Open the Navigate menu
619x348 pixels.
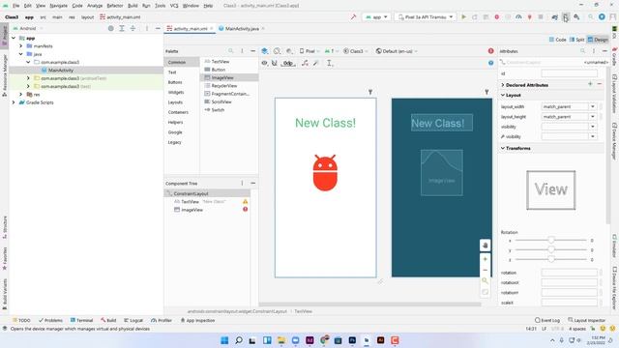click(x=58, y=6)
